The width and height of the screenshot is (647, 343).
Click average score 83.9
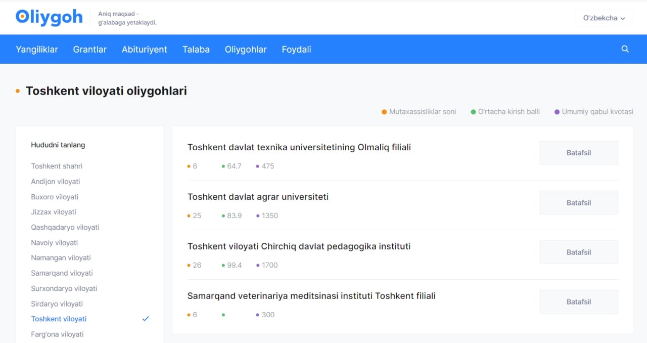point(234,216)
